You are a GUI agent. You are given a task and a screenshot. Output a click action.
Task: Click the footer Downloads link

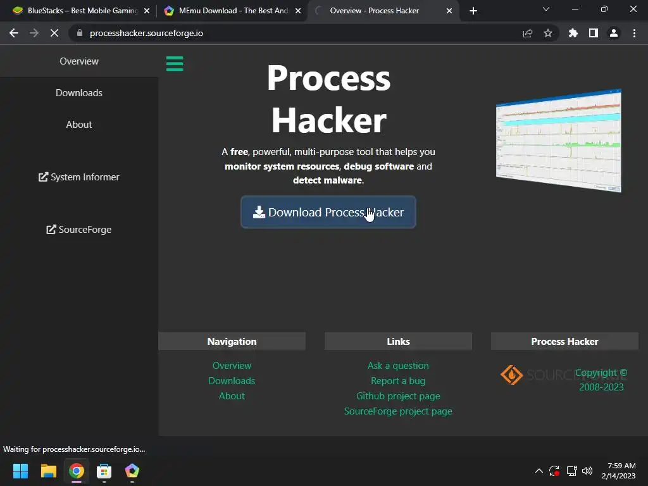coord(232,380)
